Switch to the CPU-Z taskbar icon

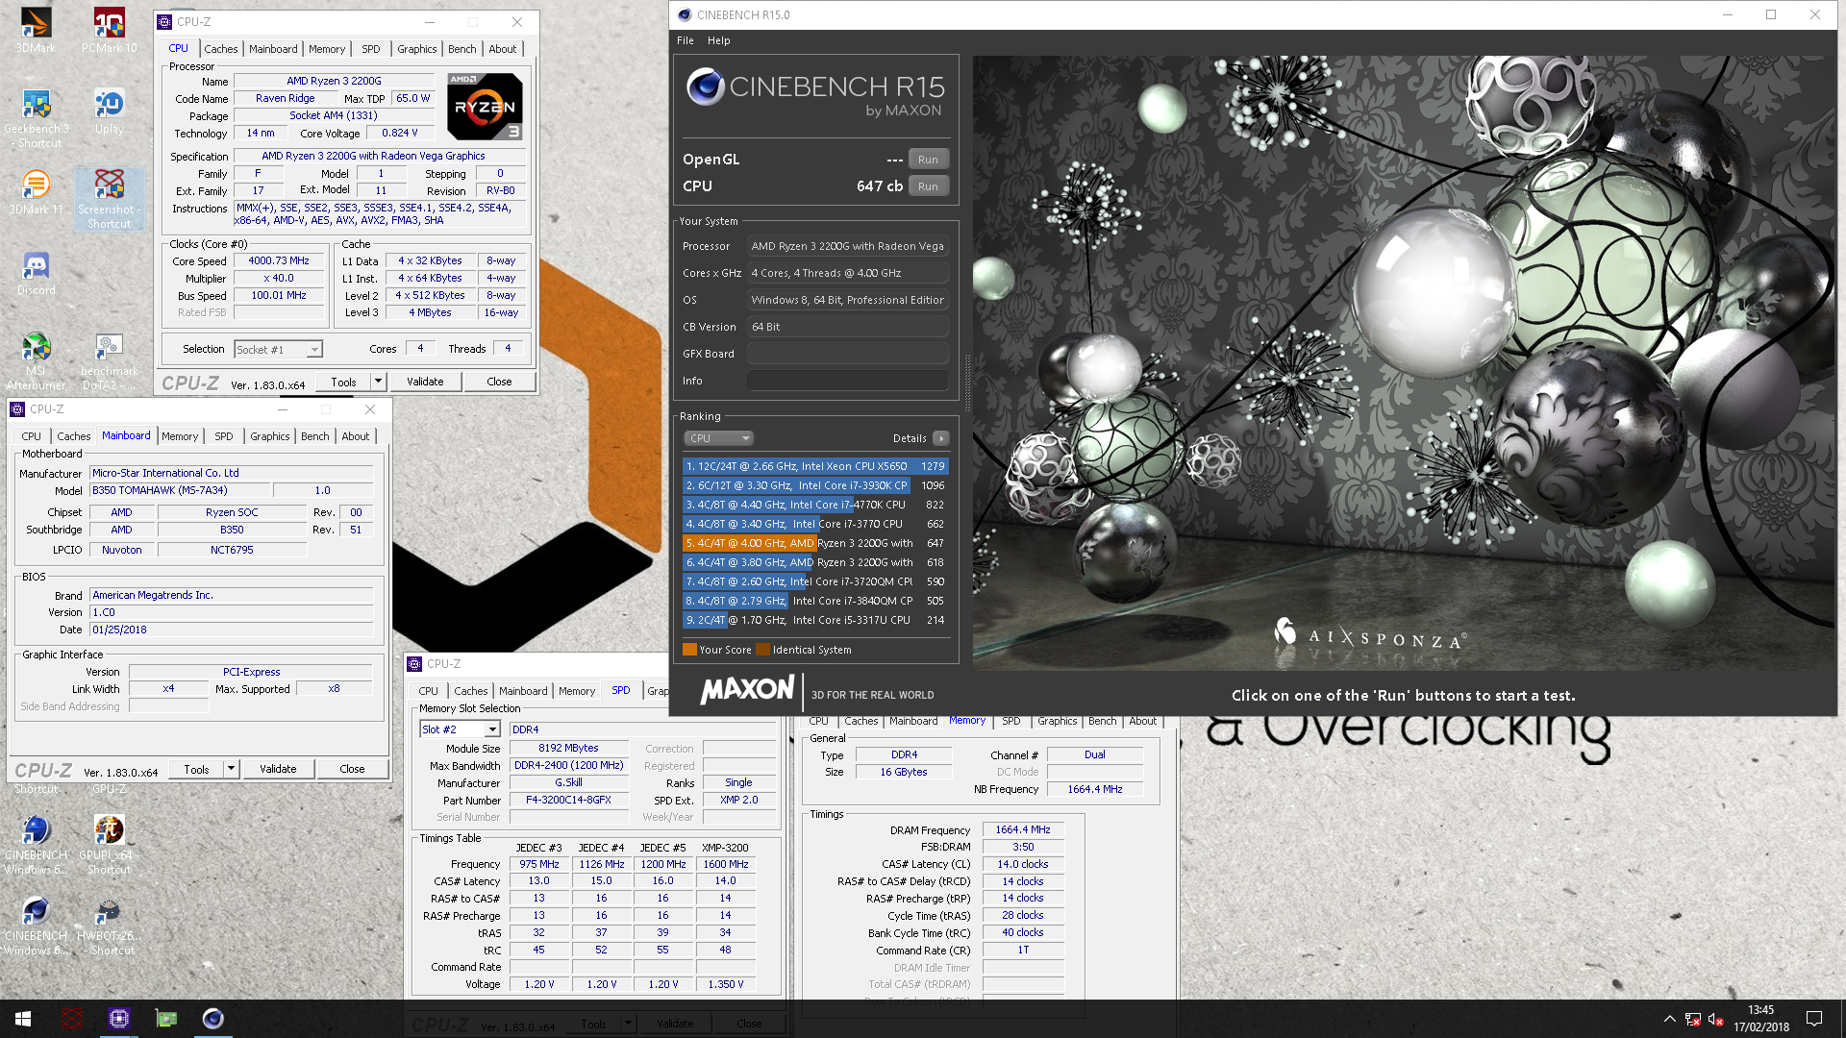click(118, 1019)
